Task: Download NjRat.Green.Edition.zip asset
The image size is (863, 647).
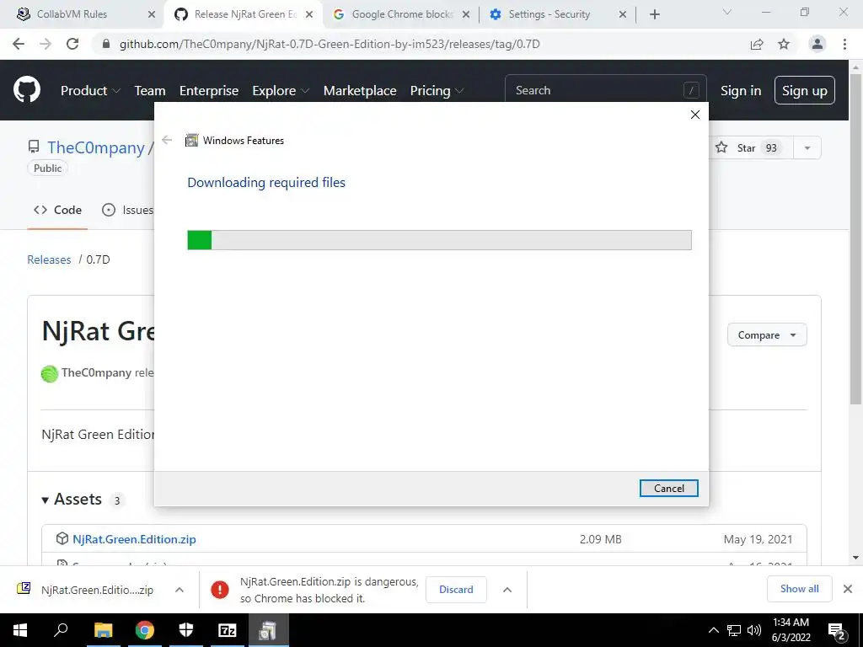Action: 134,539
